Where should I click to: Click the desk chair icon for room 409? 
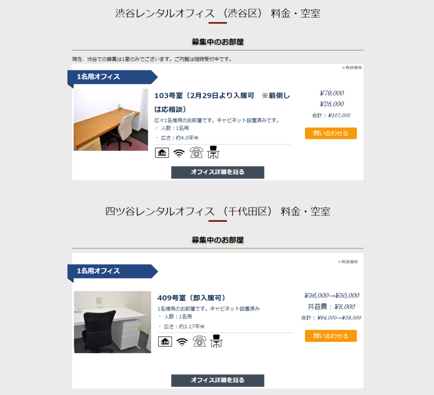click(216, 341)
